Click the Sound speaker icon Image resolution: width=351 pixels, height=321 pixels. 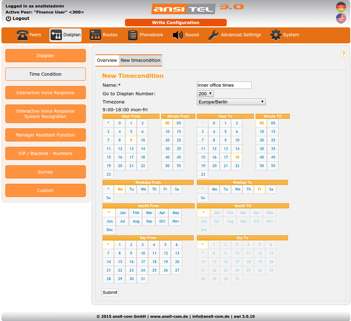pyautogui.click(x=178, y=35)
